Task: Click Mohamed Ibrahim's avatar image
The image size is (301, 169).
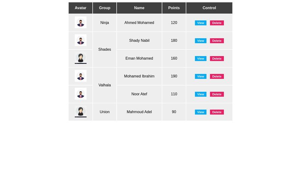Action: pyautogui.click(x=81, y=76)
